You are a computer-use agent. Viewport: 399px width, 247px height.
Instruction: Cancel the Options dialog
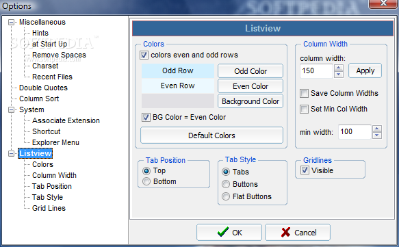tap(298, 232)
